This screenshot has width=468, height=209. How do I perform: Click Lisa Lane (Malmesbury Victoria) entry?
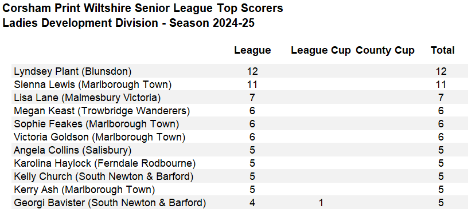87,98
